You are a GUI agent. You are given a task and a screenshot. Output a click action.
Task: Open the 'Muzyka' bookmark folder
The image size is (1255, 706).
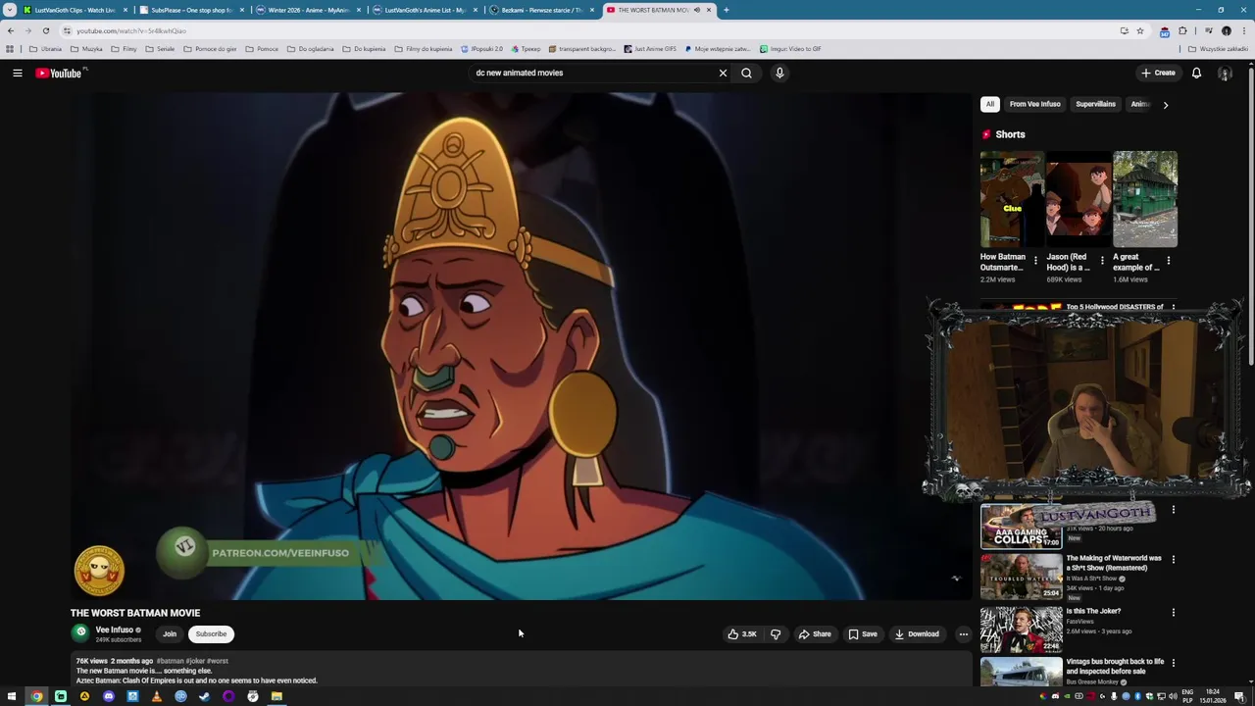[x=86, y=49]
